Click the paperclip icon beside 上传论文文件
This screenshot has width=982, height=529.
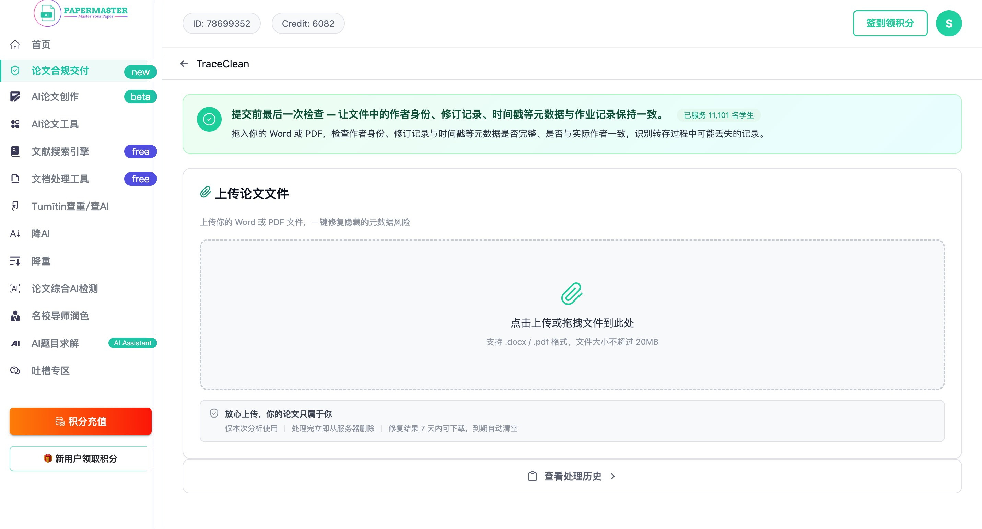(206, 192)
